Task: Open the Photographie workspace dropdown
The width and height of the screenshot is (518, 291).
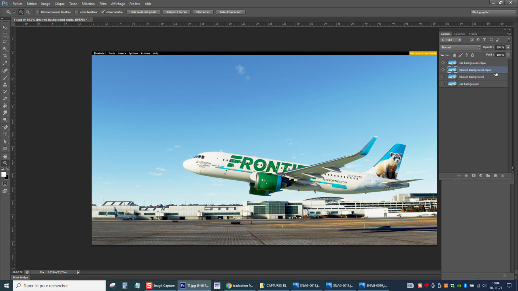Action: (x=493, y=12)
